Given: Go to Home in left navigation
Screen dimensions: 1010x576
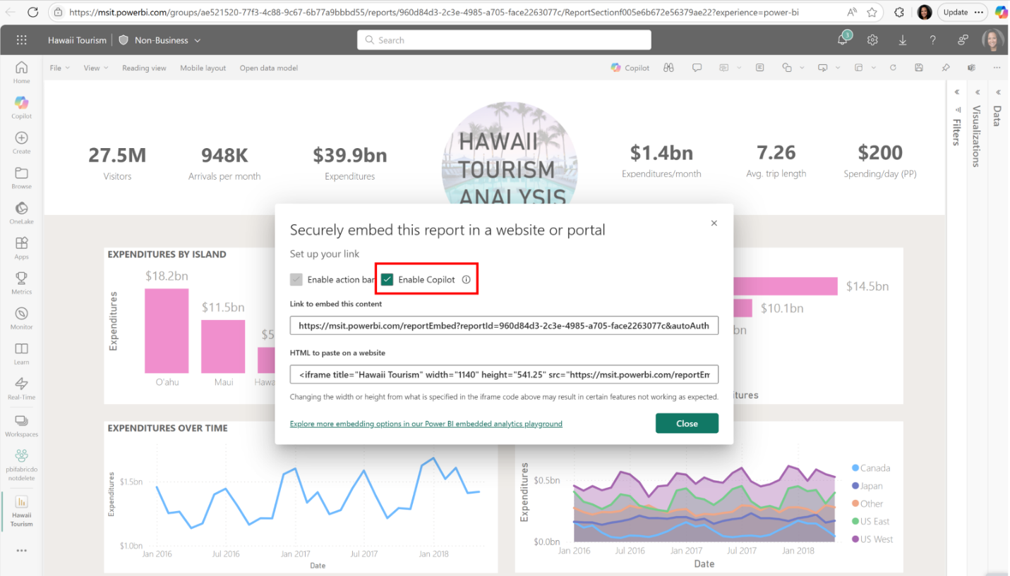Looking at the screenshot, I should 21,72.
